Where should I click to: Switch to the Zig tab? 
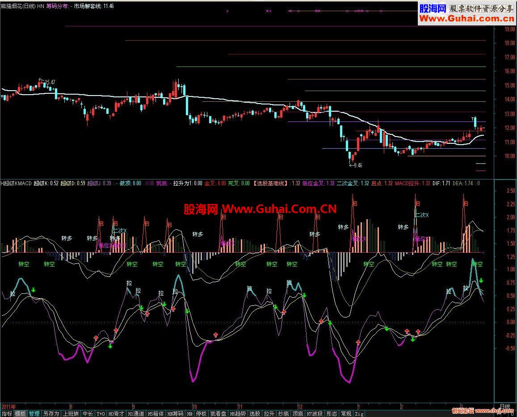359,414
